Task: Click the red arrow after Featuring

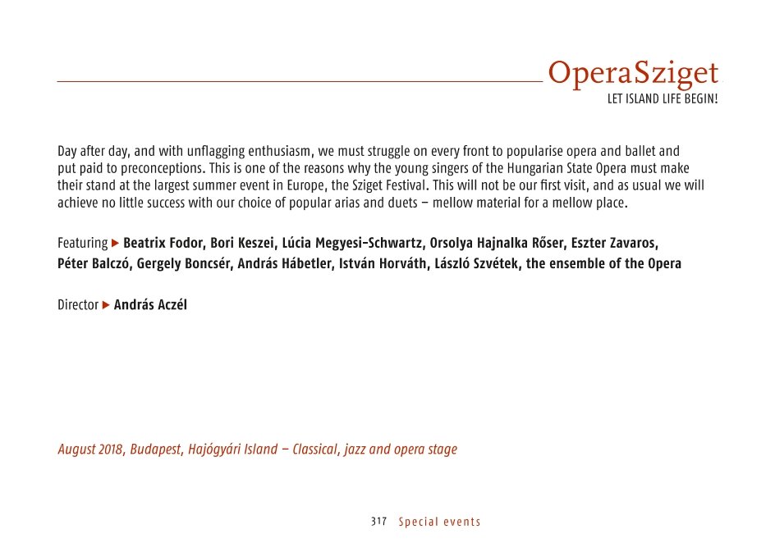Action: point(115,243)
